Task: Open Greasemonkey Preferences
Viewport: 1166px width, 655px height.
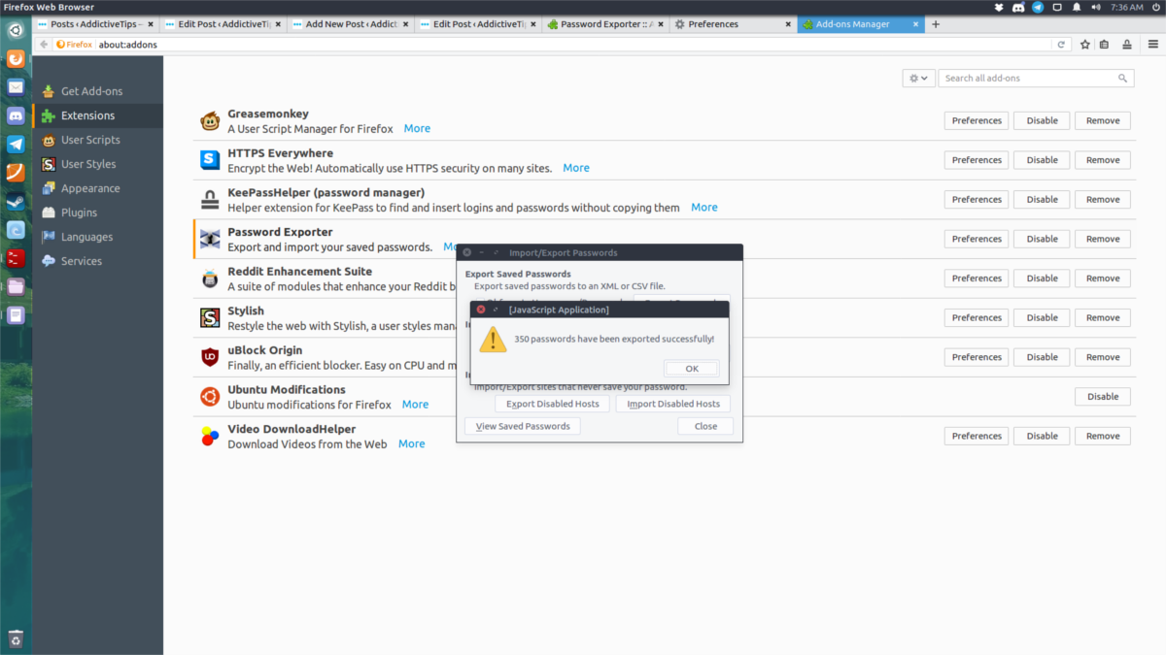Action: [x=977, y=120]
